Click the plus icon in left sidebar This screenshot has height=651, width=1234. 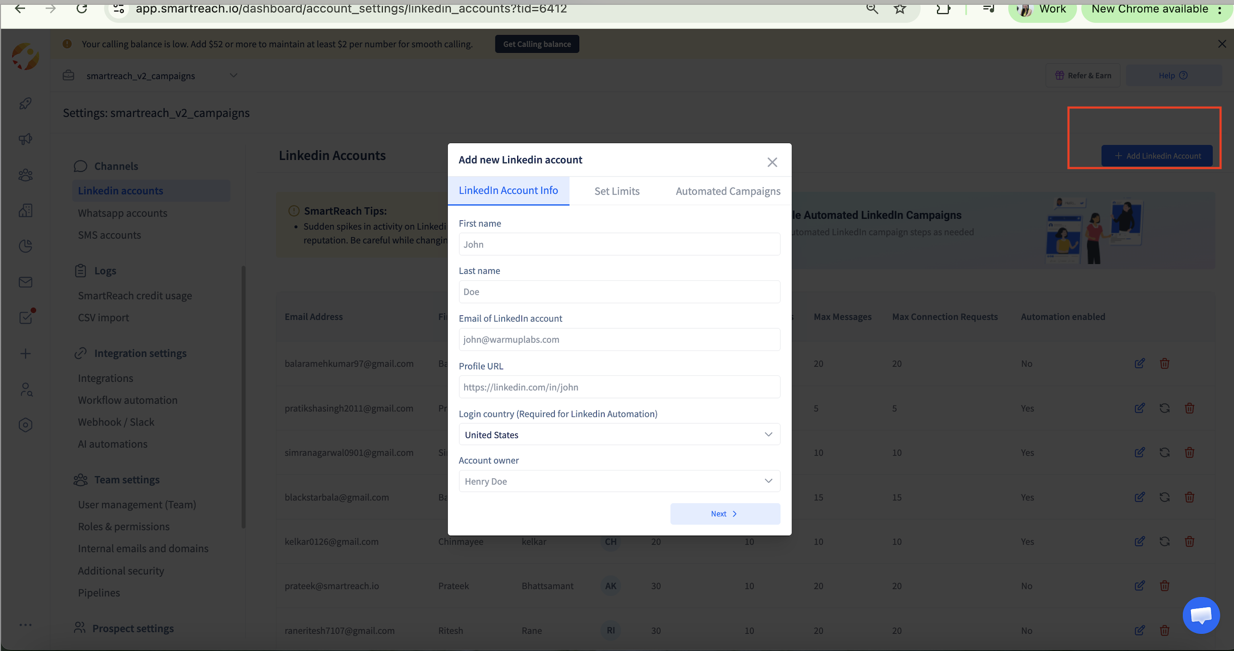[25, 354]
